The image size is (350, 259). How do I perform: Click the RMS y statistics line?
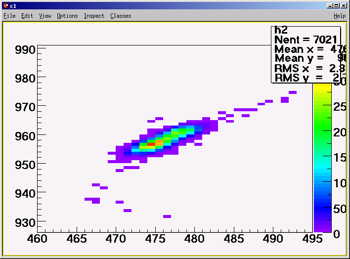pos(310,78)
